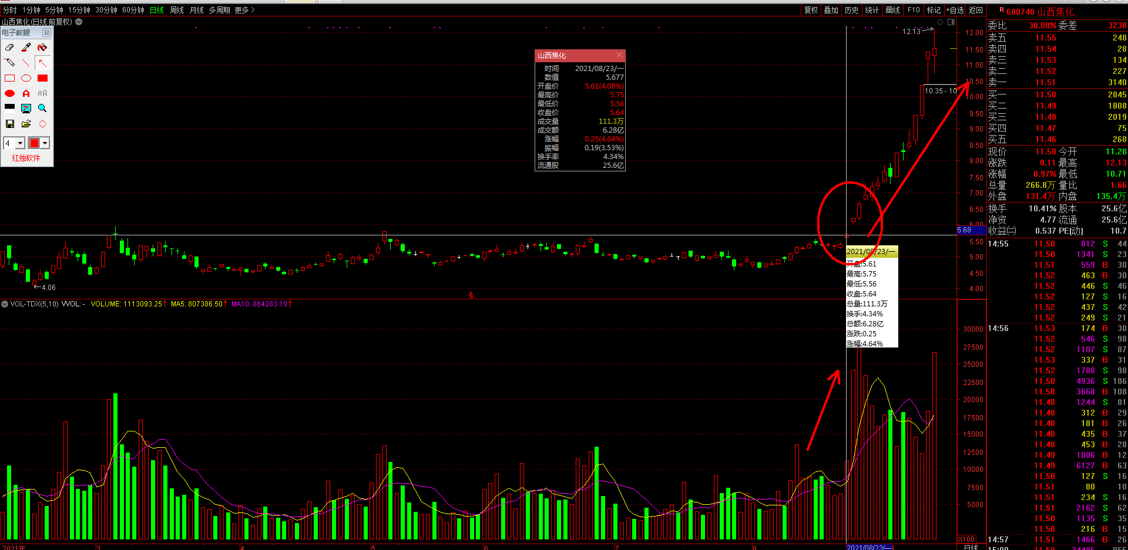Expand the 山西焦化 chart title dropdown

[79, 22]
